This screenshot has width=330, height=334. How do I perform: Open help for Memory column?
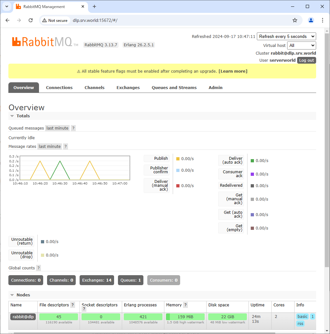pos(185,305)
